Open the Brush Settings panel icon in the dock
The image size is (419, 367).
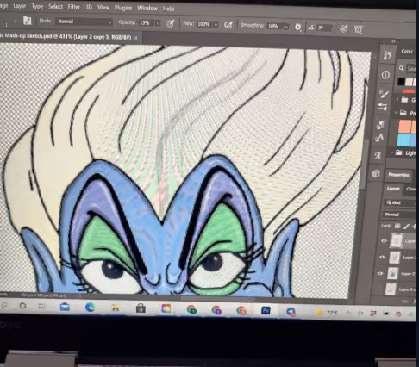(384, 94)
